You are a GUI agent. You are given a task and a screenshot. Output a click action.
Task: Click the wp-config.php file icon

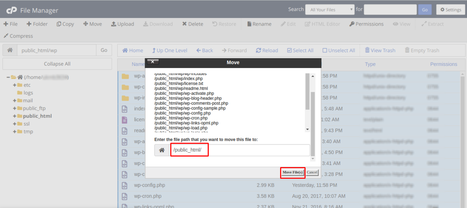click(x=125, y=185)
